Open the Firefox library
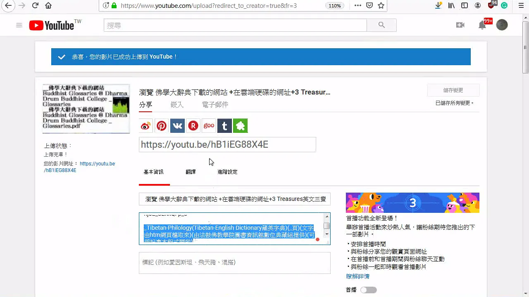Image resolution: width=529 pixels, height=297 pixels. pyautogui.click(x=451, y=6)
